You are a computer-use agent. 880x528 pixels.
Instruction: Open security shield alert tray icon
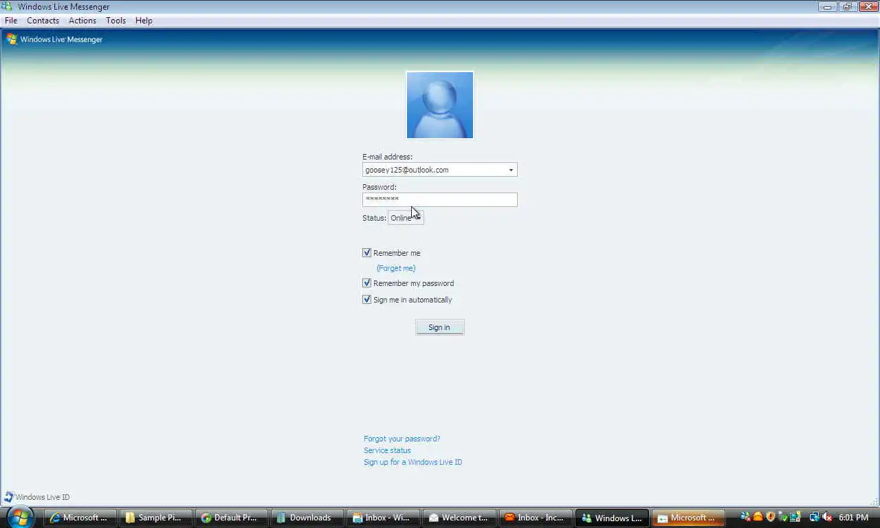click(x=771, y=517)
